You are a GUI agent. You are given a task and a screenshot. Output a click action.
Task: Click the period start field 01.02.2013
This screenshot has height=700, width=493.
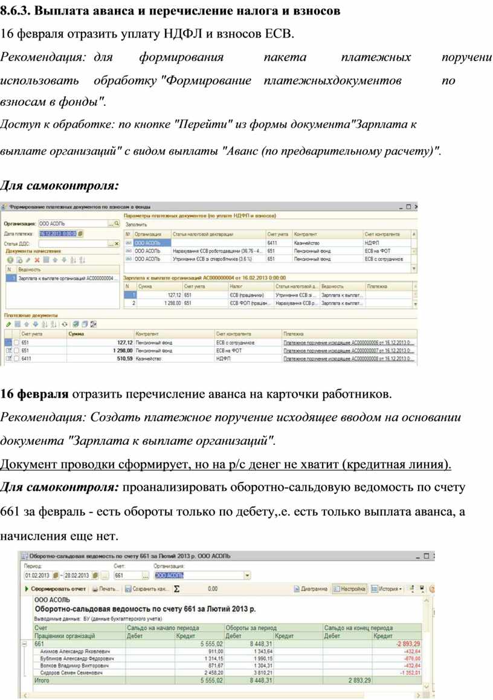(39, 575)
